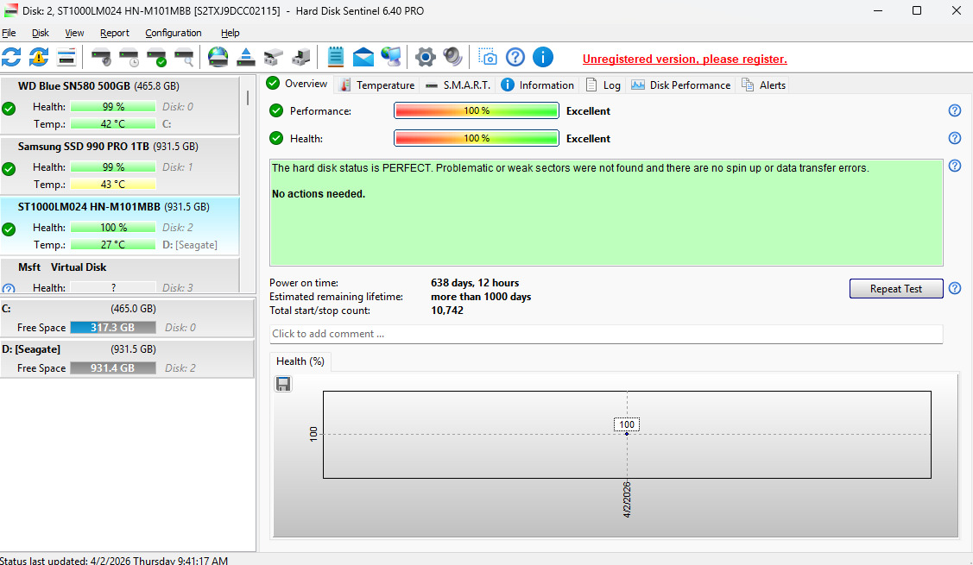This screenshot has width=973, height=565.
Task: Switch to the Information tab
Action: coord(537,85)
